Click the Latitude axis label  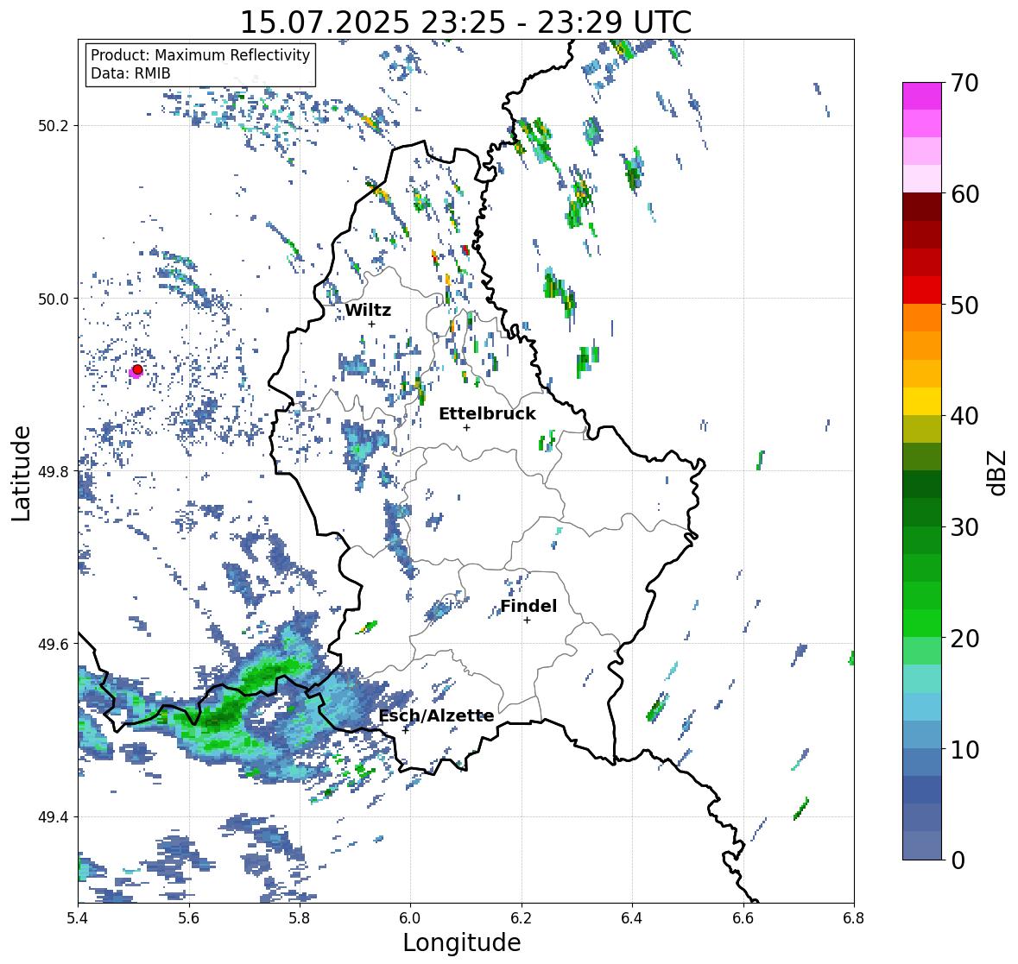[x=21, y=473]
